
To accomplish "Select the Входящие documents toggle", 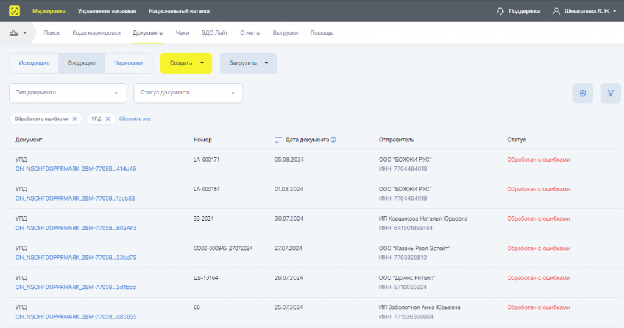I will 82,63.
